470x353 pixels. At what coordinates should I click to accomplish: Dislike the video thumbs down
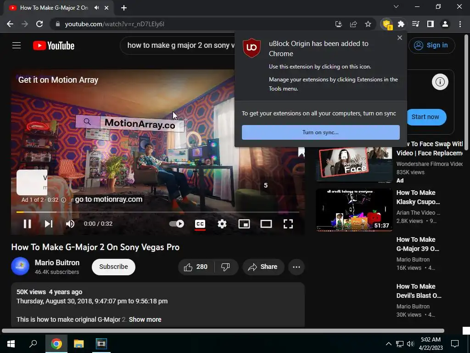(x=225, y=267)
